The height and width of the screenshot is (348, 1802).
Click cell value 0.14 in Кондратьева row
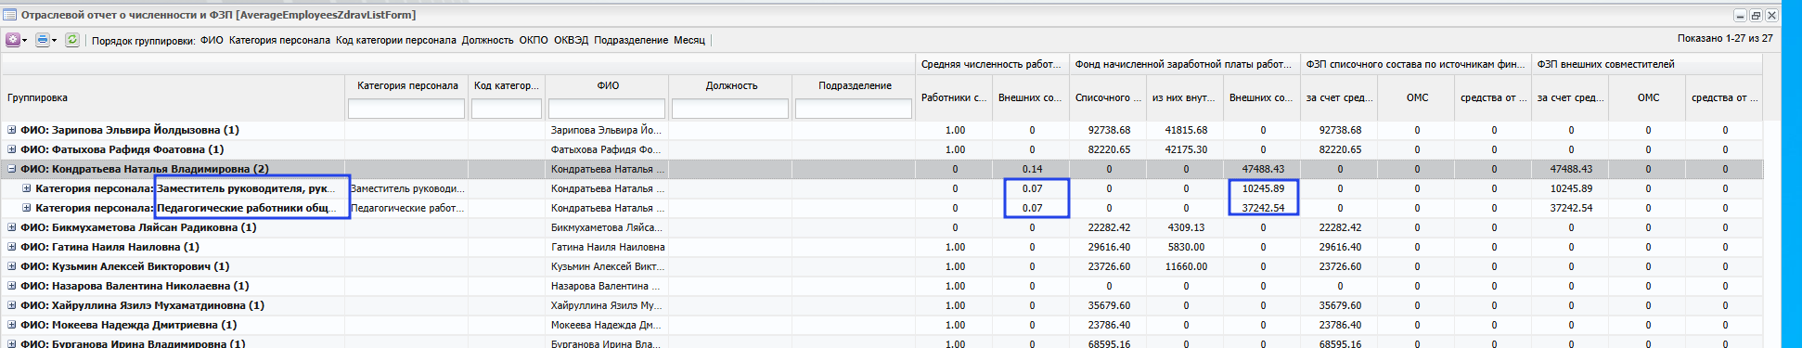1032,169
